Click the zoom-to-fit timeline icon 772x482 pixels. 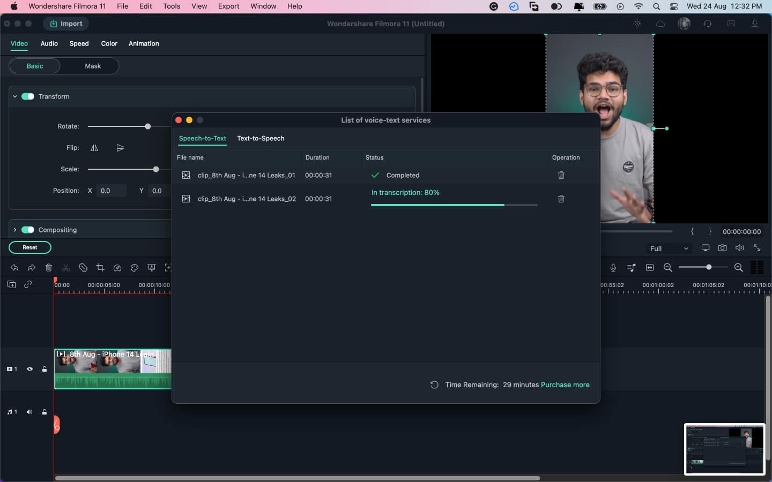click(650, 267)
